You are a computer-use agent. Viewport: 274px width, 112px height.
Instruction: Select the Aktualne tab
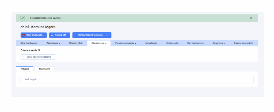pos(25,69)
